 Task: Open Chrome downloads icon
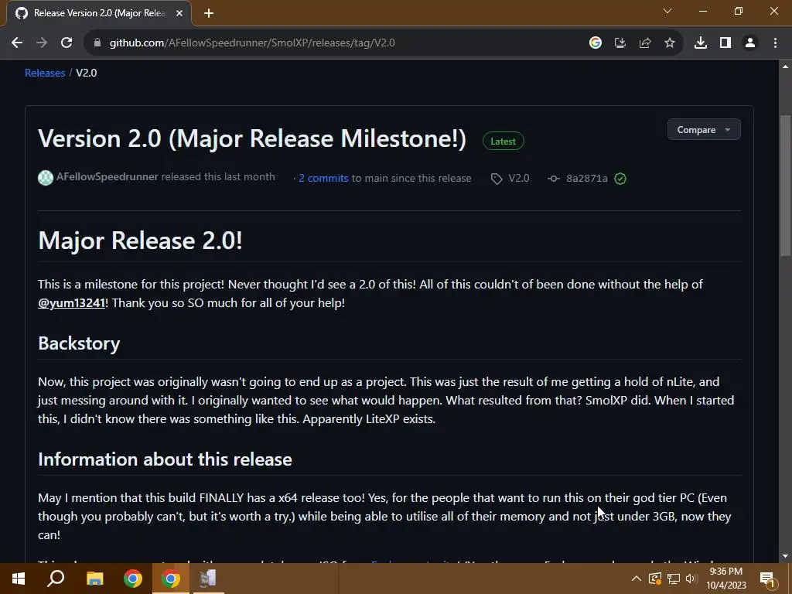(x=701, y=43)
